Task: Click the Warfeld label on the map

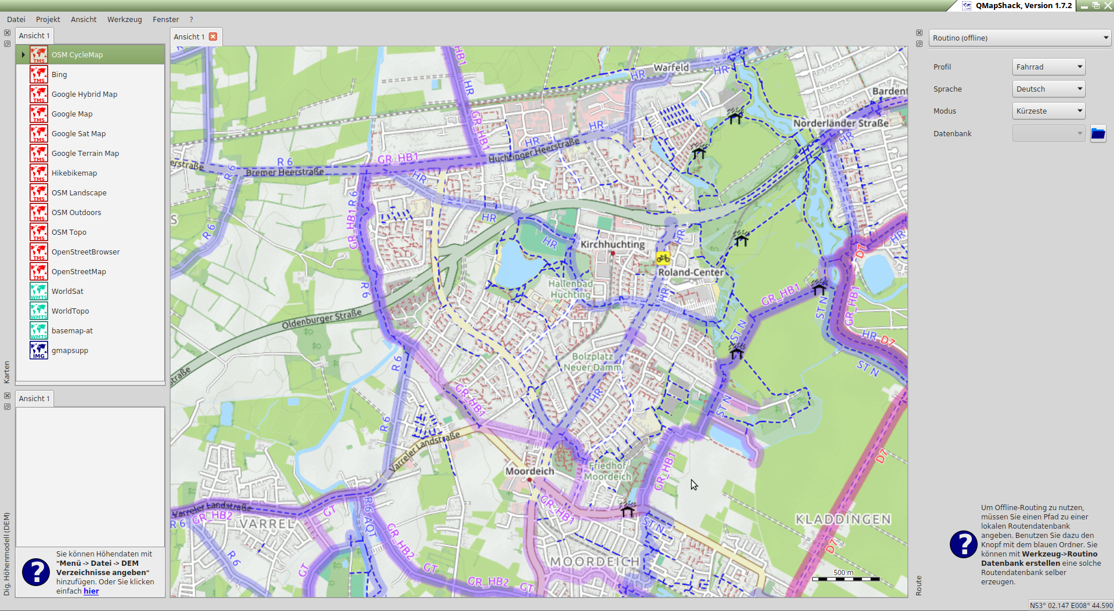Action: pos(671,68)
